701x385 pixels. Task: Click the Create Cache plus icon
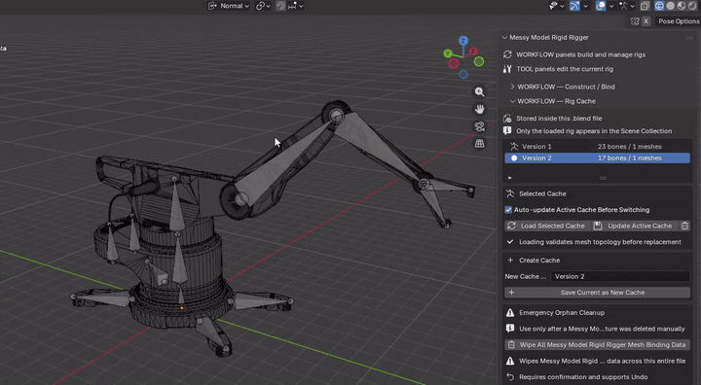tap(510, 260)
